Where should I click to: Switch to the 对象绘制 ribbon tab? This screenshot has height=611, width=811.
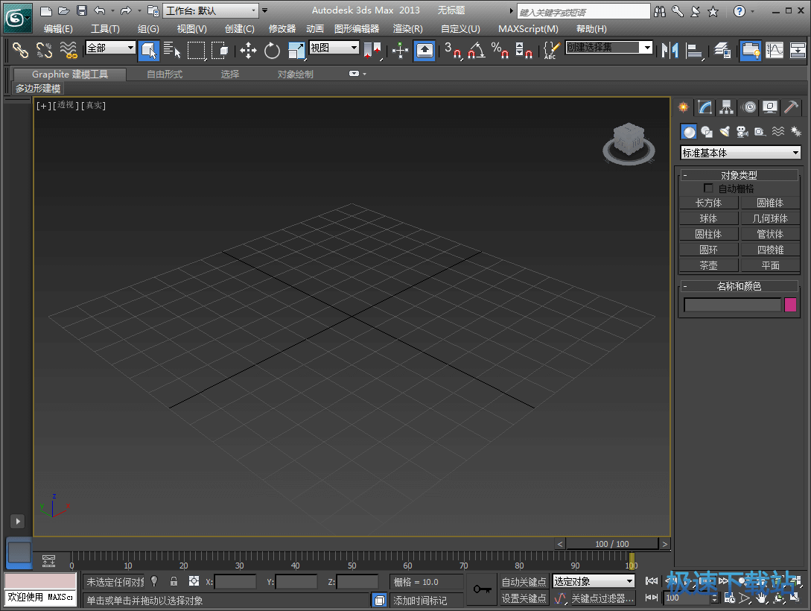[295, 75]
